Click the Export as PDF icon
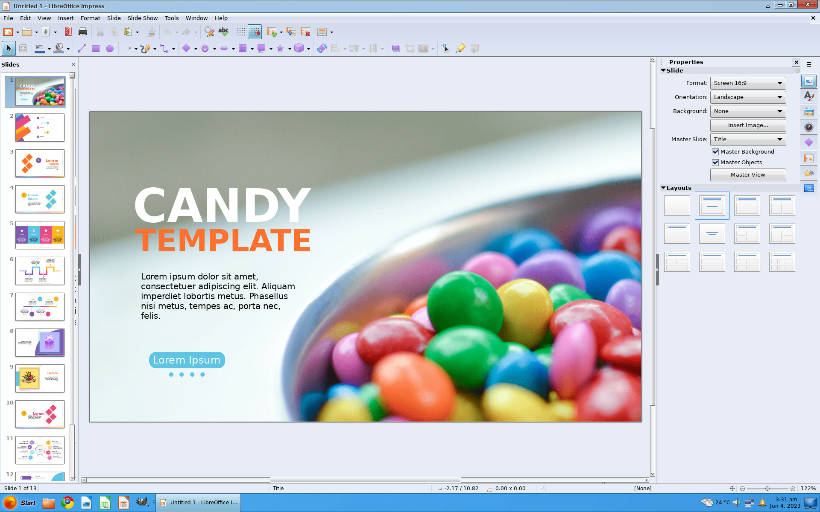The image size is (820, 512). (68, 32)
